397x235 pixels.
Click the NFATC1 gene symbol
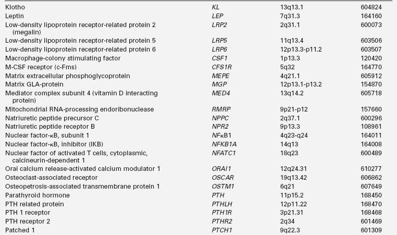222,152
